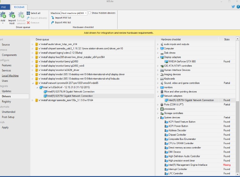Expand the driver_hdsp_win_414 audio folder
This screenshot has width=240, height=177.
pyautogui.click(x=33, y=44)
